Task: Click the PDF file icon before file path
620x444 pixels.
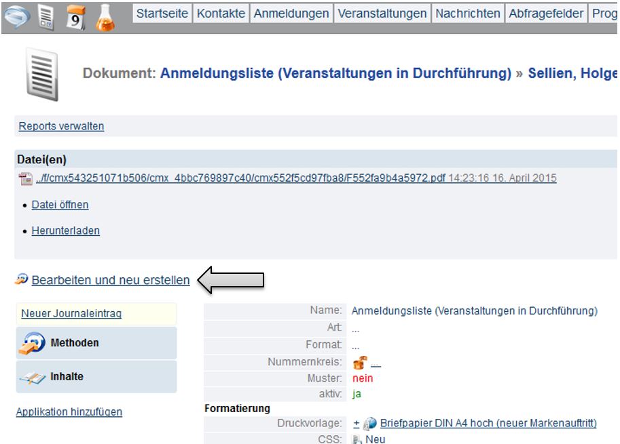Action: click(x=26, y=179)
